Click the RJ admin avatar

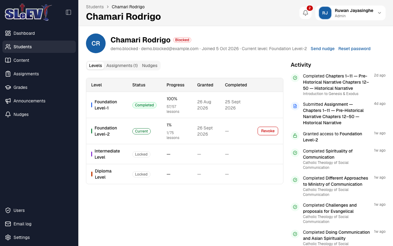point(325,13)
